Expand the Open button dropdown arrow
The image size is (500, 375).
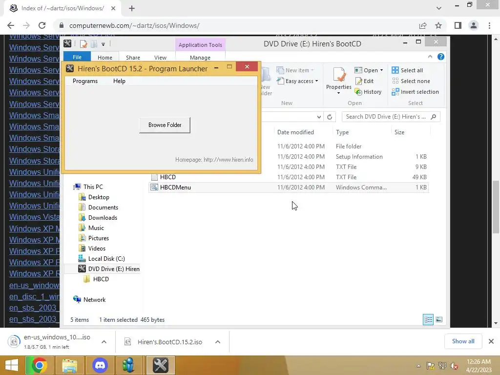381,70
